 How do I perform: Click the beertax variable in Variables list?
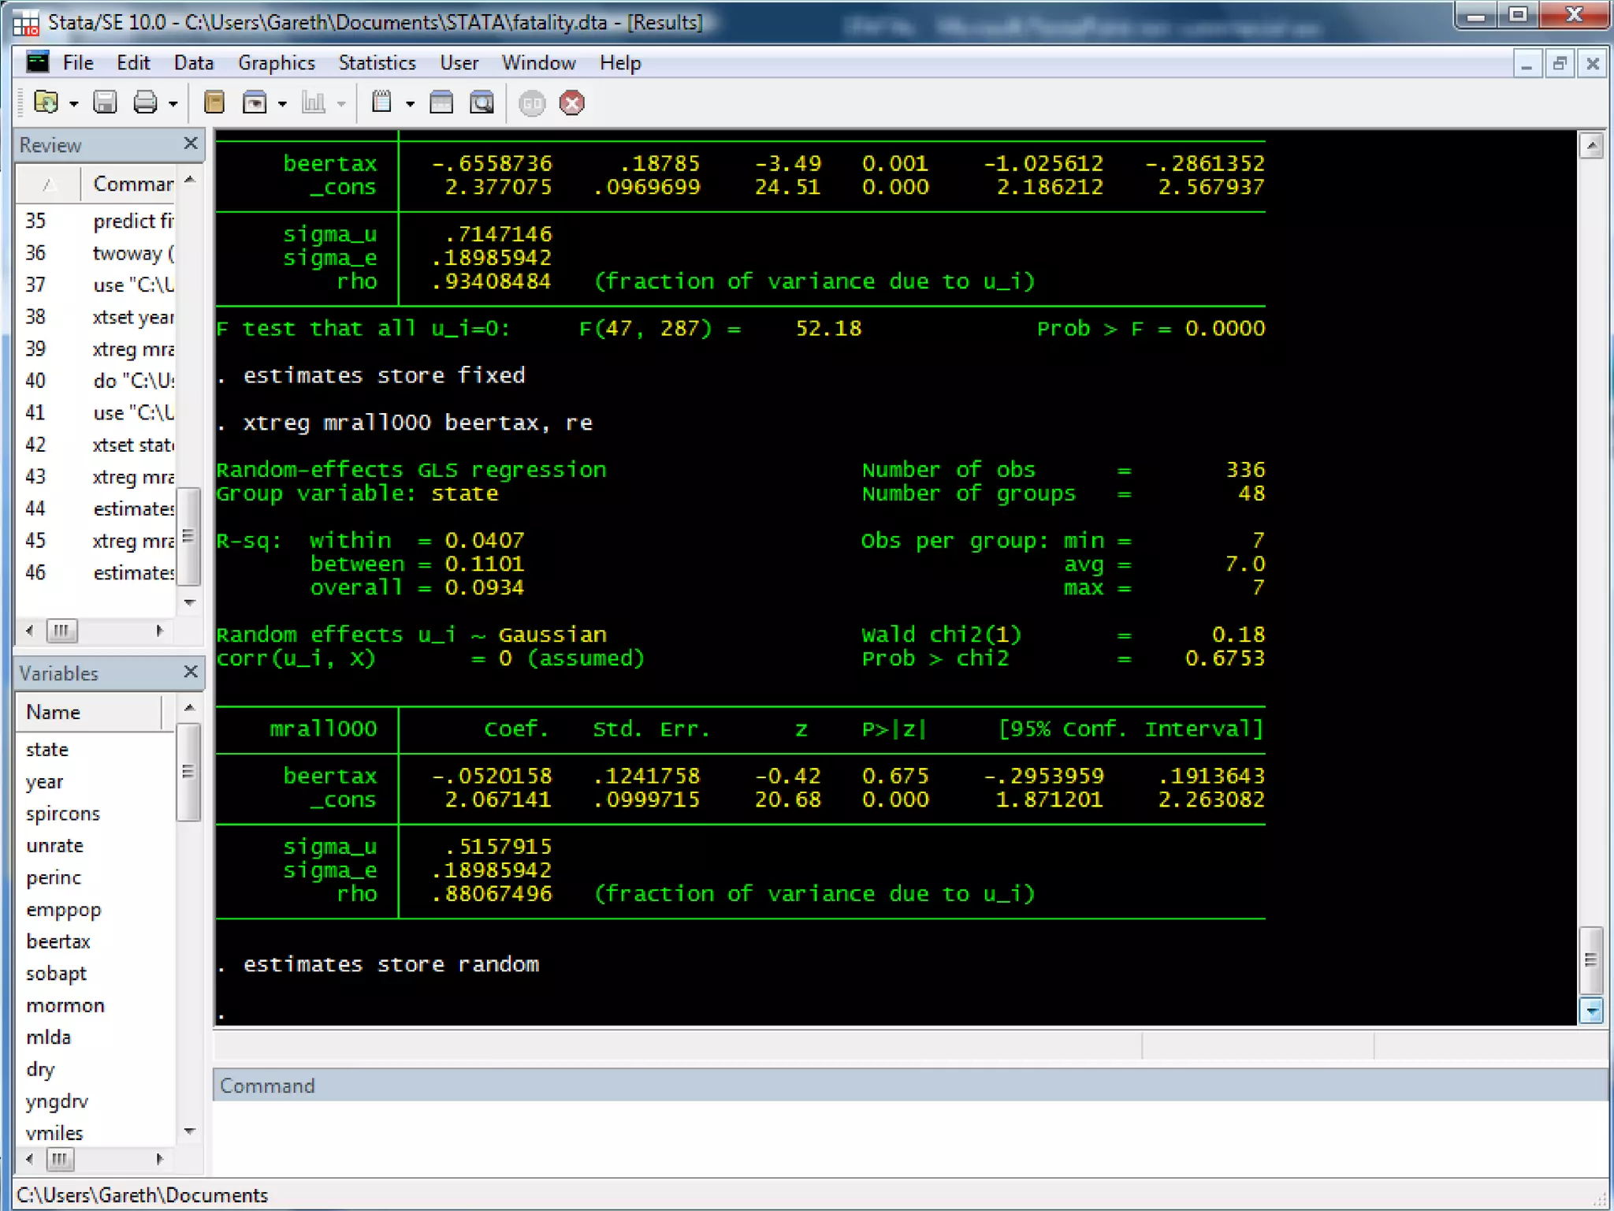[58, 941]
